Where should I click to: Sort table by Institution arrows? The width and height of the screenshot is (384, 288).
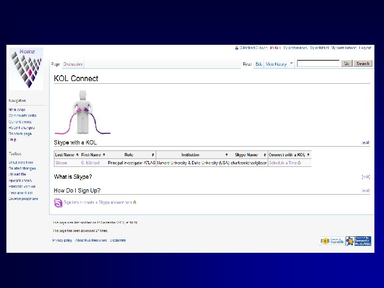click(227, 155)
